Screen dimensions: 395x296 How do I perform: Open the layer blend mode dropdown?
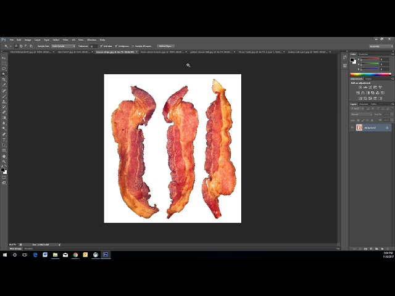click(x=361, y=114)
